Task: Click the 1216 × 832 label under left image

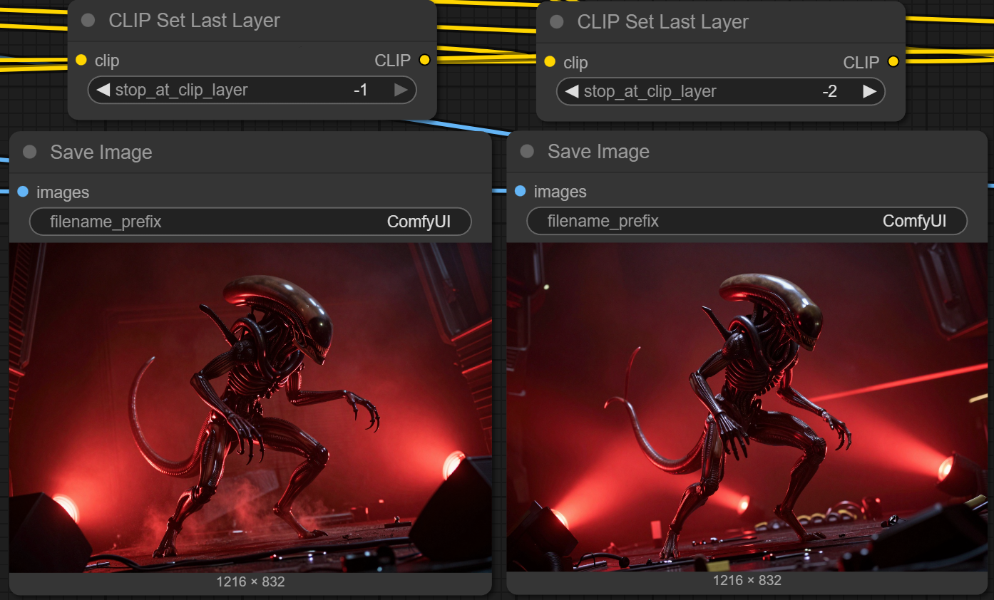Action: click(250, 582)
